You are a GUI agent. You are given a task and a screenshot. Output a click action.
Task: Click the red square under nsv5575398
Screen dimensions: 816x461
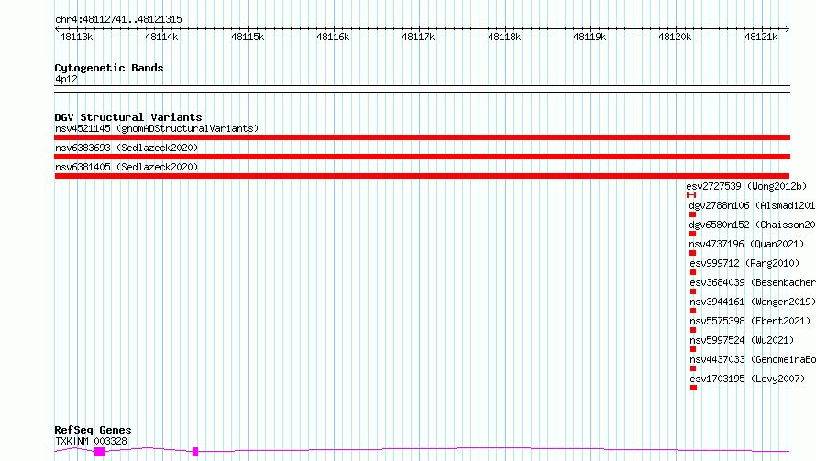pyautogui.click(x=693, y=330)
